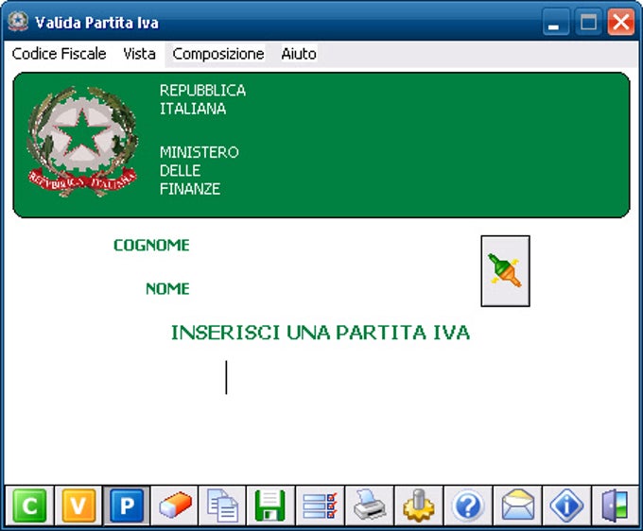Close the Valida Partita Iva window
643x531 pixels.
coord(621,22)
